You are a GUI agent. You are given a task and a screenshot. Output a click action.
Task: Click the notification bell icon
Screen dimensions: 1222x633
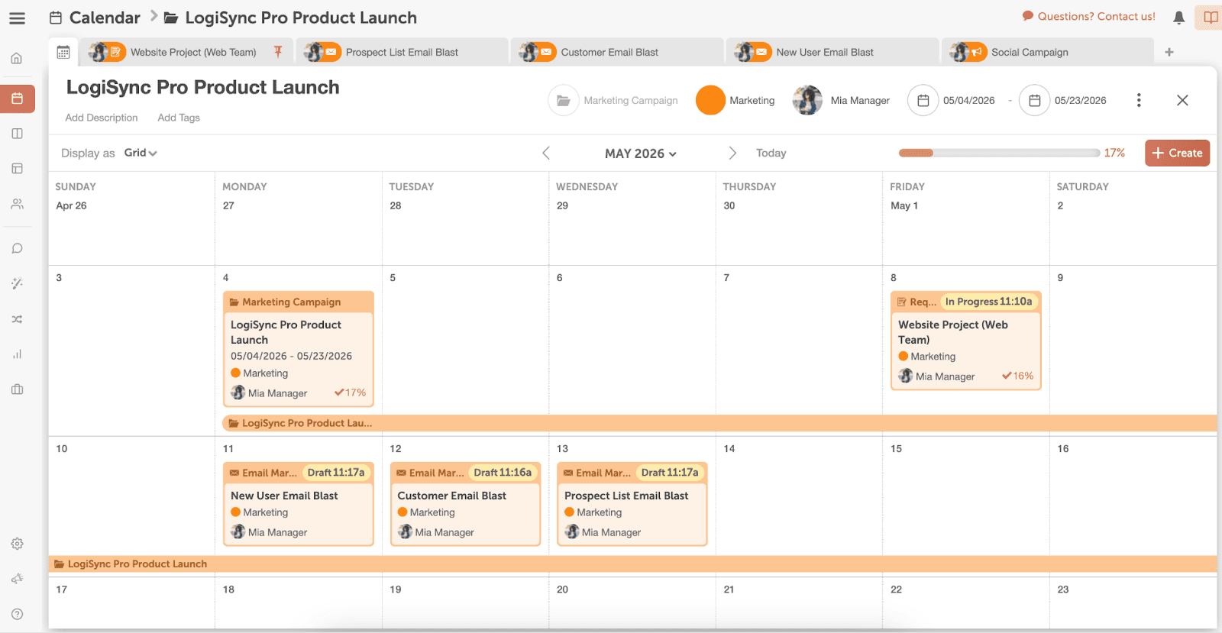click(x=1178, y=18)
